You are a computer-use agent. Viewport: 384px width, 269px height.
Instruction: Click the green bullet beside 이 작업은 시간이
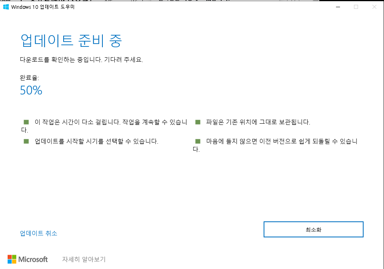coord(26,122)
